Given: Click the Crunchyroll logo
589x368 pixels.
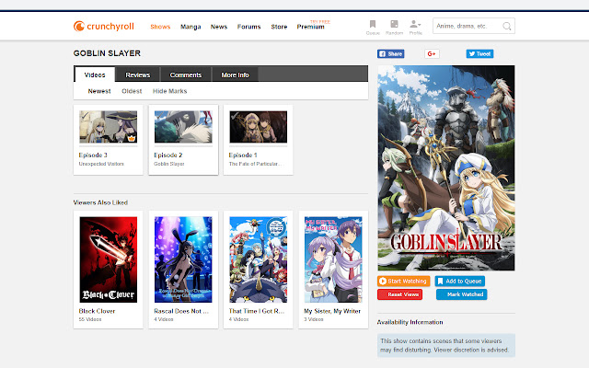Looking at the screenshot, I should (104, 27).
